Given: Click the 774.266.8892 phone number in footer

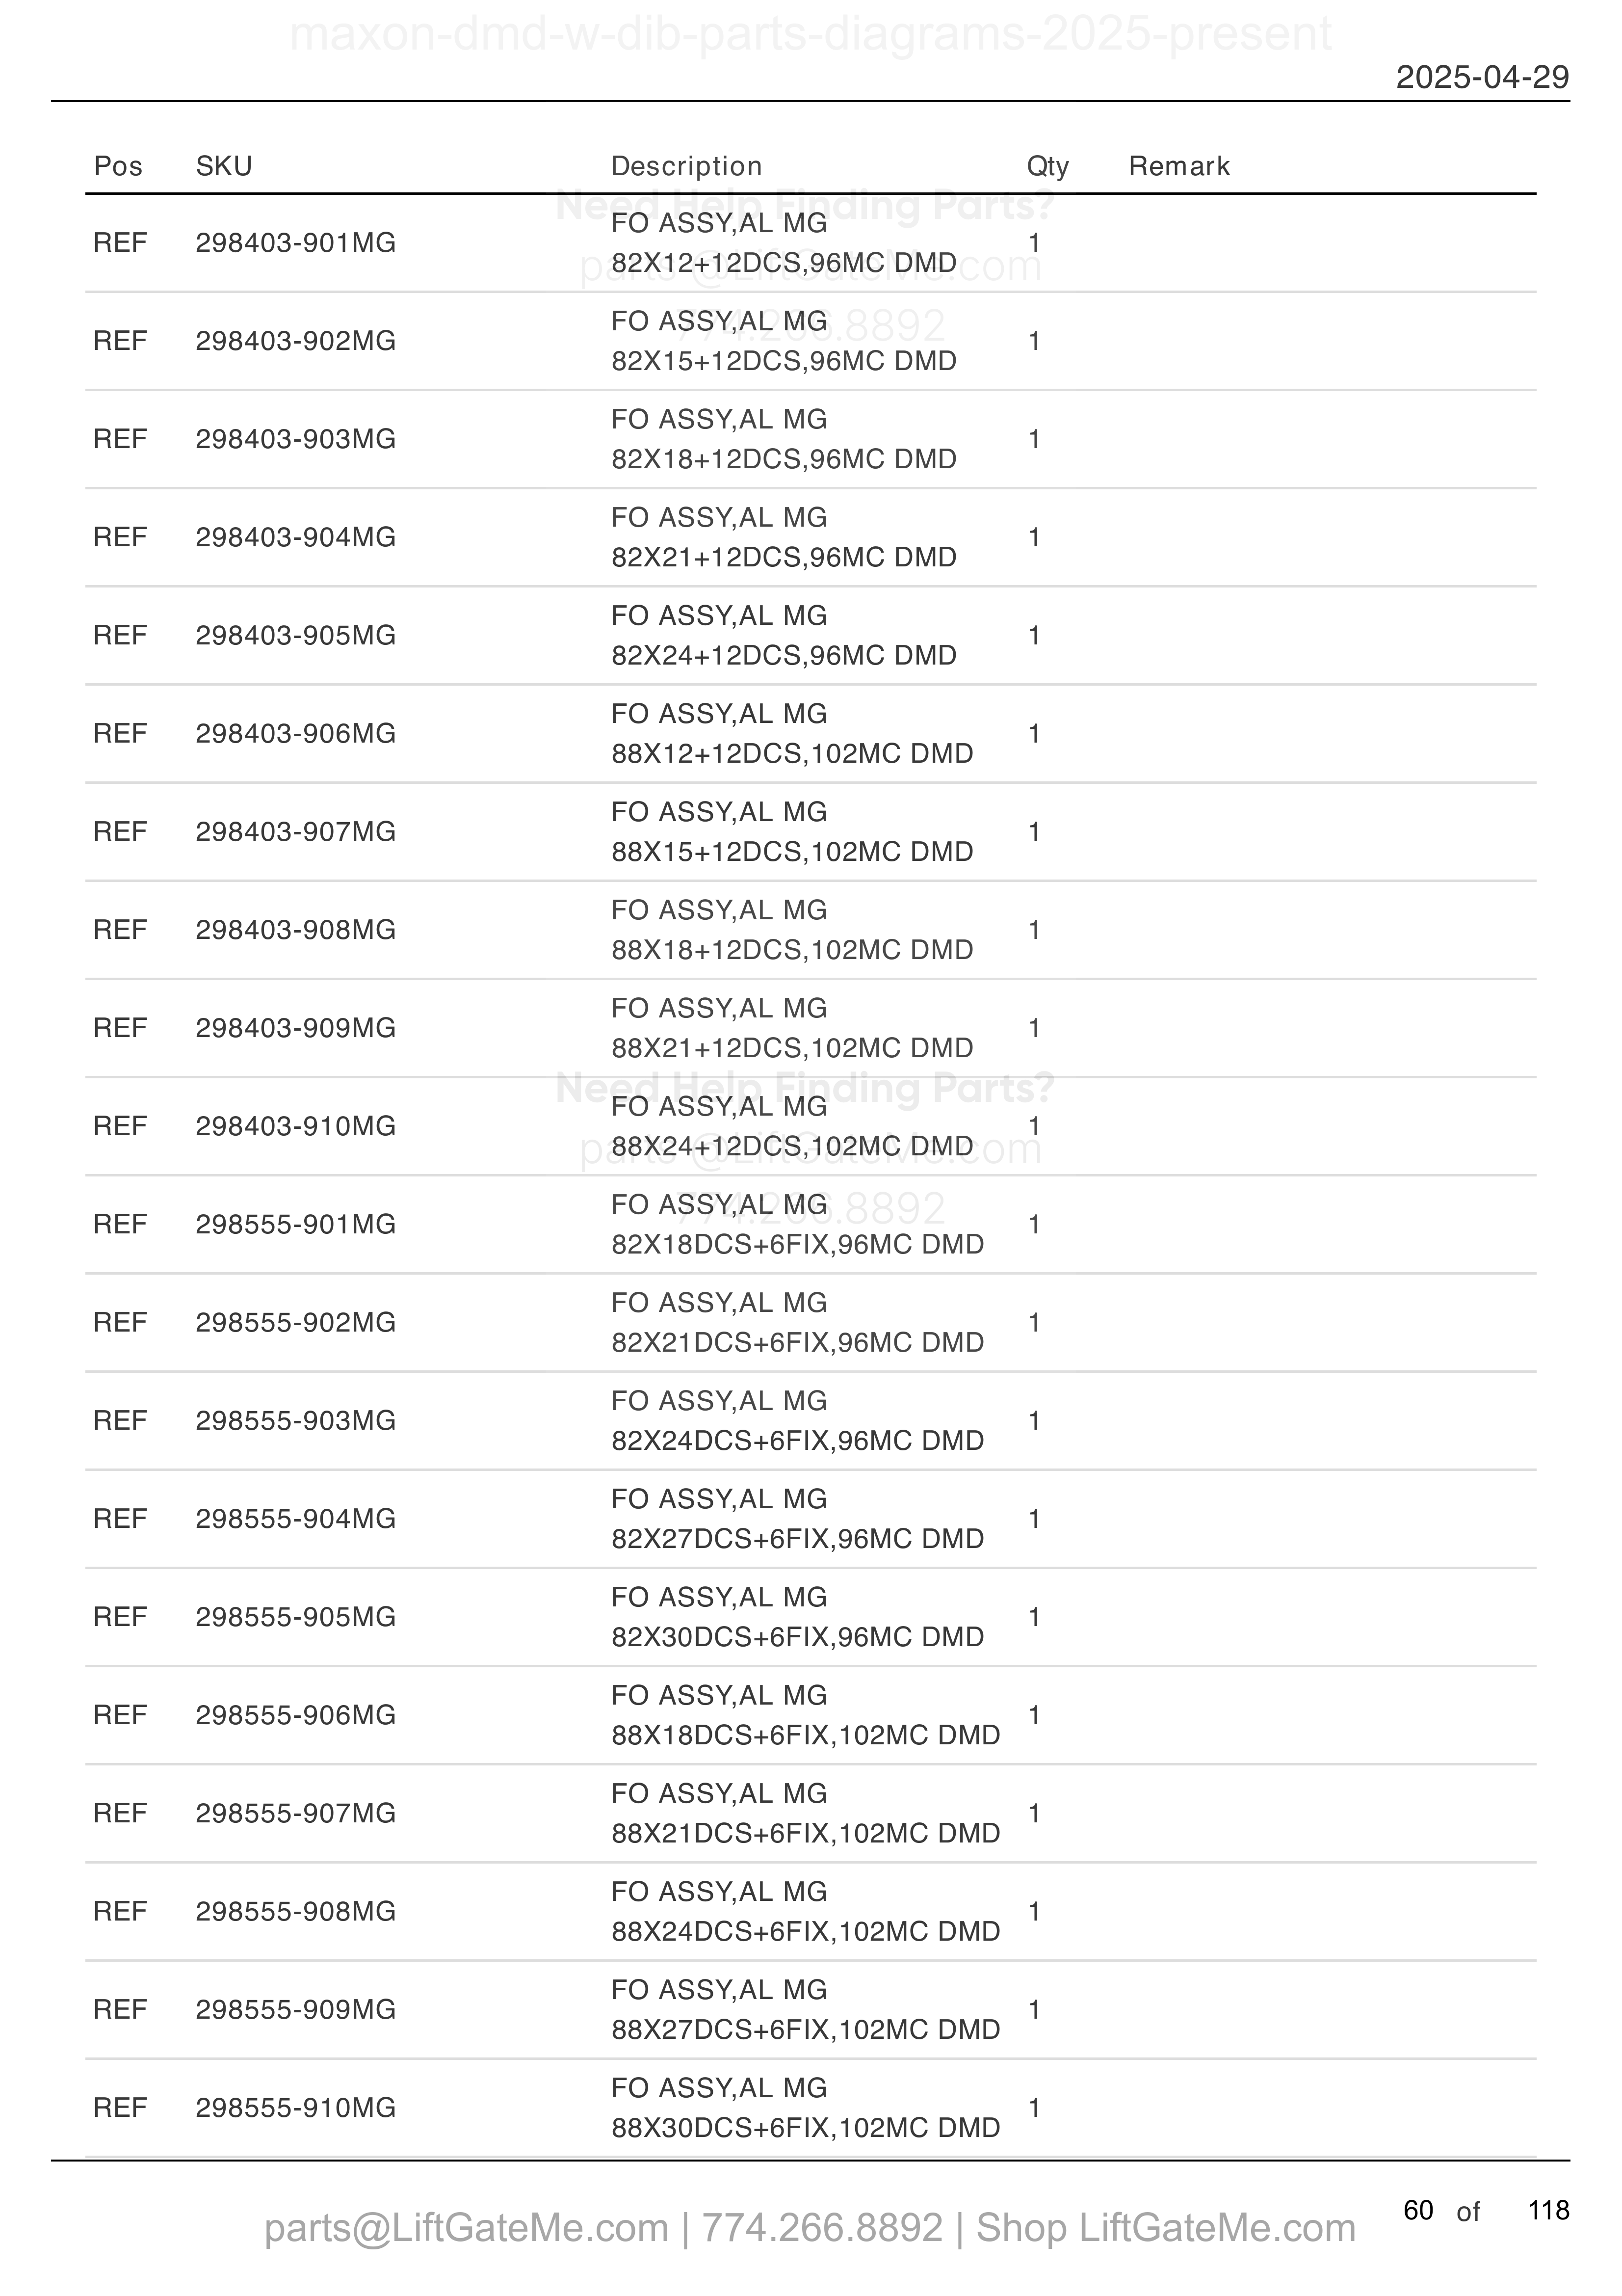Looking at the screenshot, I should point(822,2228).
